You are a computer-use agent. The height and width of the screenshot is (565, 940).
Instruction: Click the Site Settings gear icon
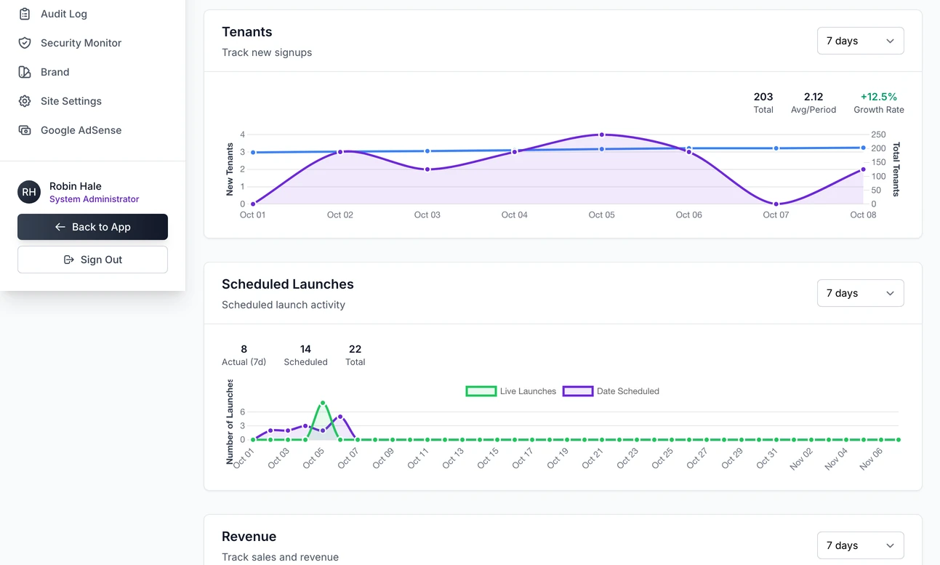(25, 101)
